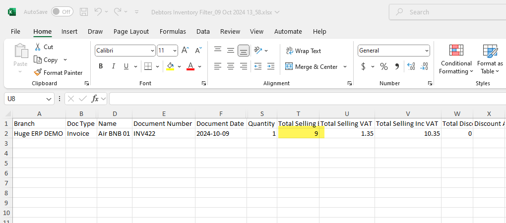The width and height of the screenshot is (506, 223).
Task: Open the Automate tab
Action: click(x=288, y=31)
